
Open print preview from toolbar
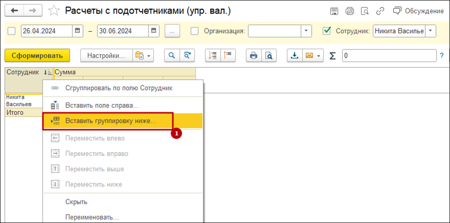pyautogui.click(x=268, y=55)
